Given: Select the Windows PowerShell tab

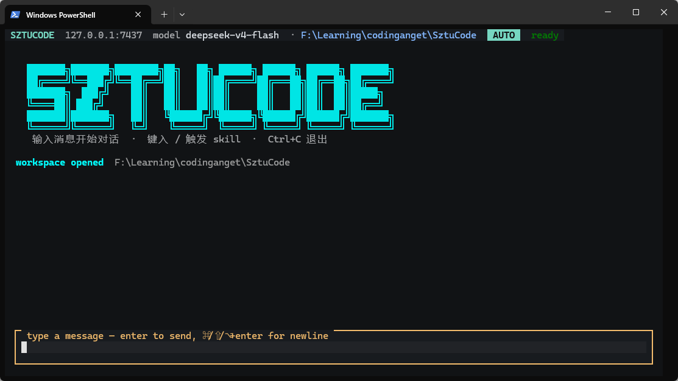Looking at the screenshot, I should coord(78,15).
